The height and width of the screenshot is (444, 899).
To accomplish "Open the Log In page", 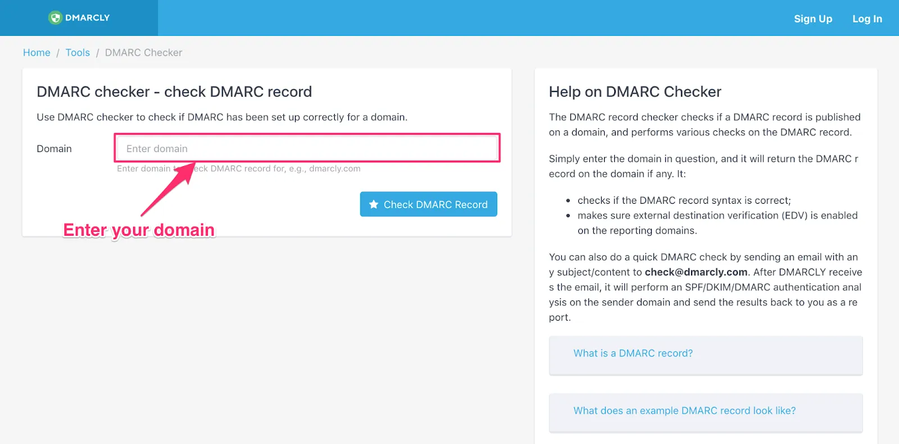I will coord(867,19).
